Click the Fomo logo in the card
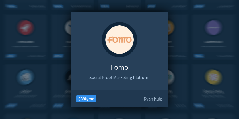Viewport: 239px width, 119px height. pos(119,40)
